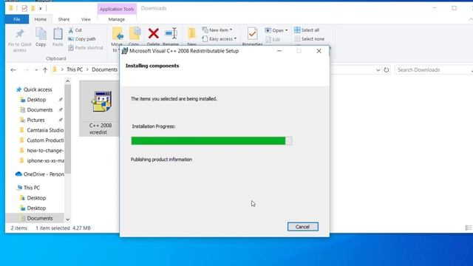Click the '2 items' status bar text

(19, 228)
